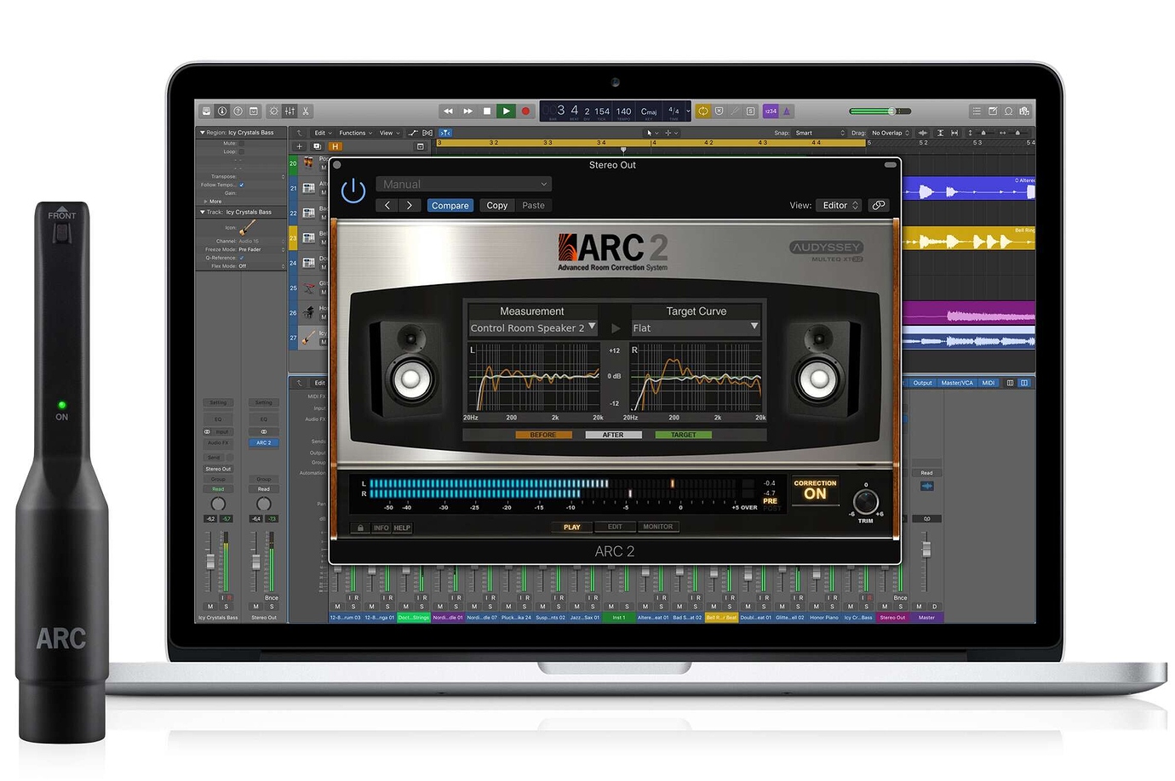Open the Measurement dropdown Control Room Speaker 2
The width and height of the screenshot is (1175, 781).
click(x=532, y=328)
